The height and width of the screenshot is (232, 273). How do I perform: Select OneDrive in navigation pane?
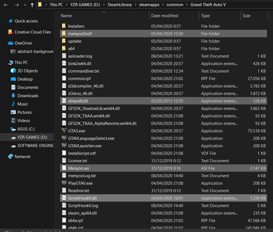[x=23, y=43]
